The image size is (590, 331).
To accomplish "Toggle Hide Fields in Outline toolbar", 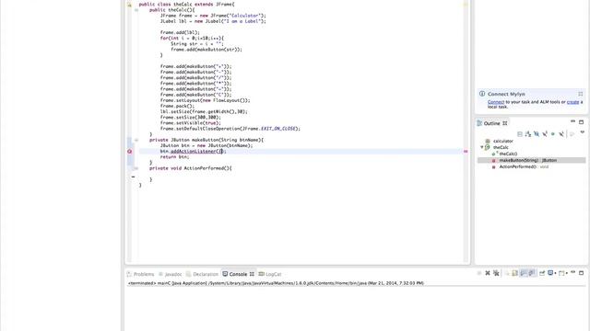I will [537, 134].
